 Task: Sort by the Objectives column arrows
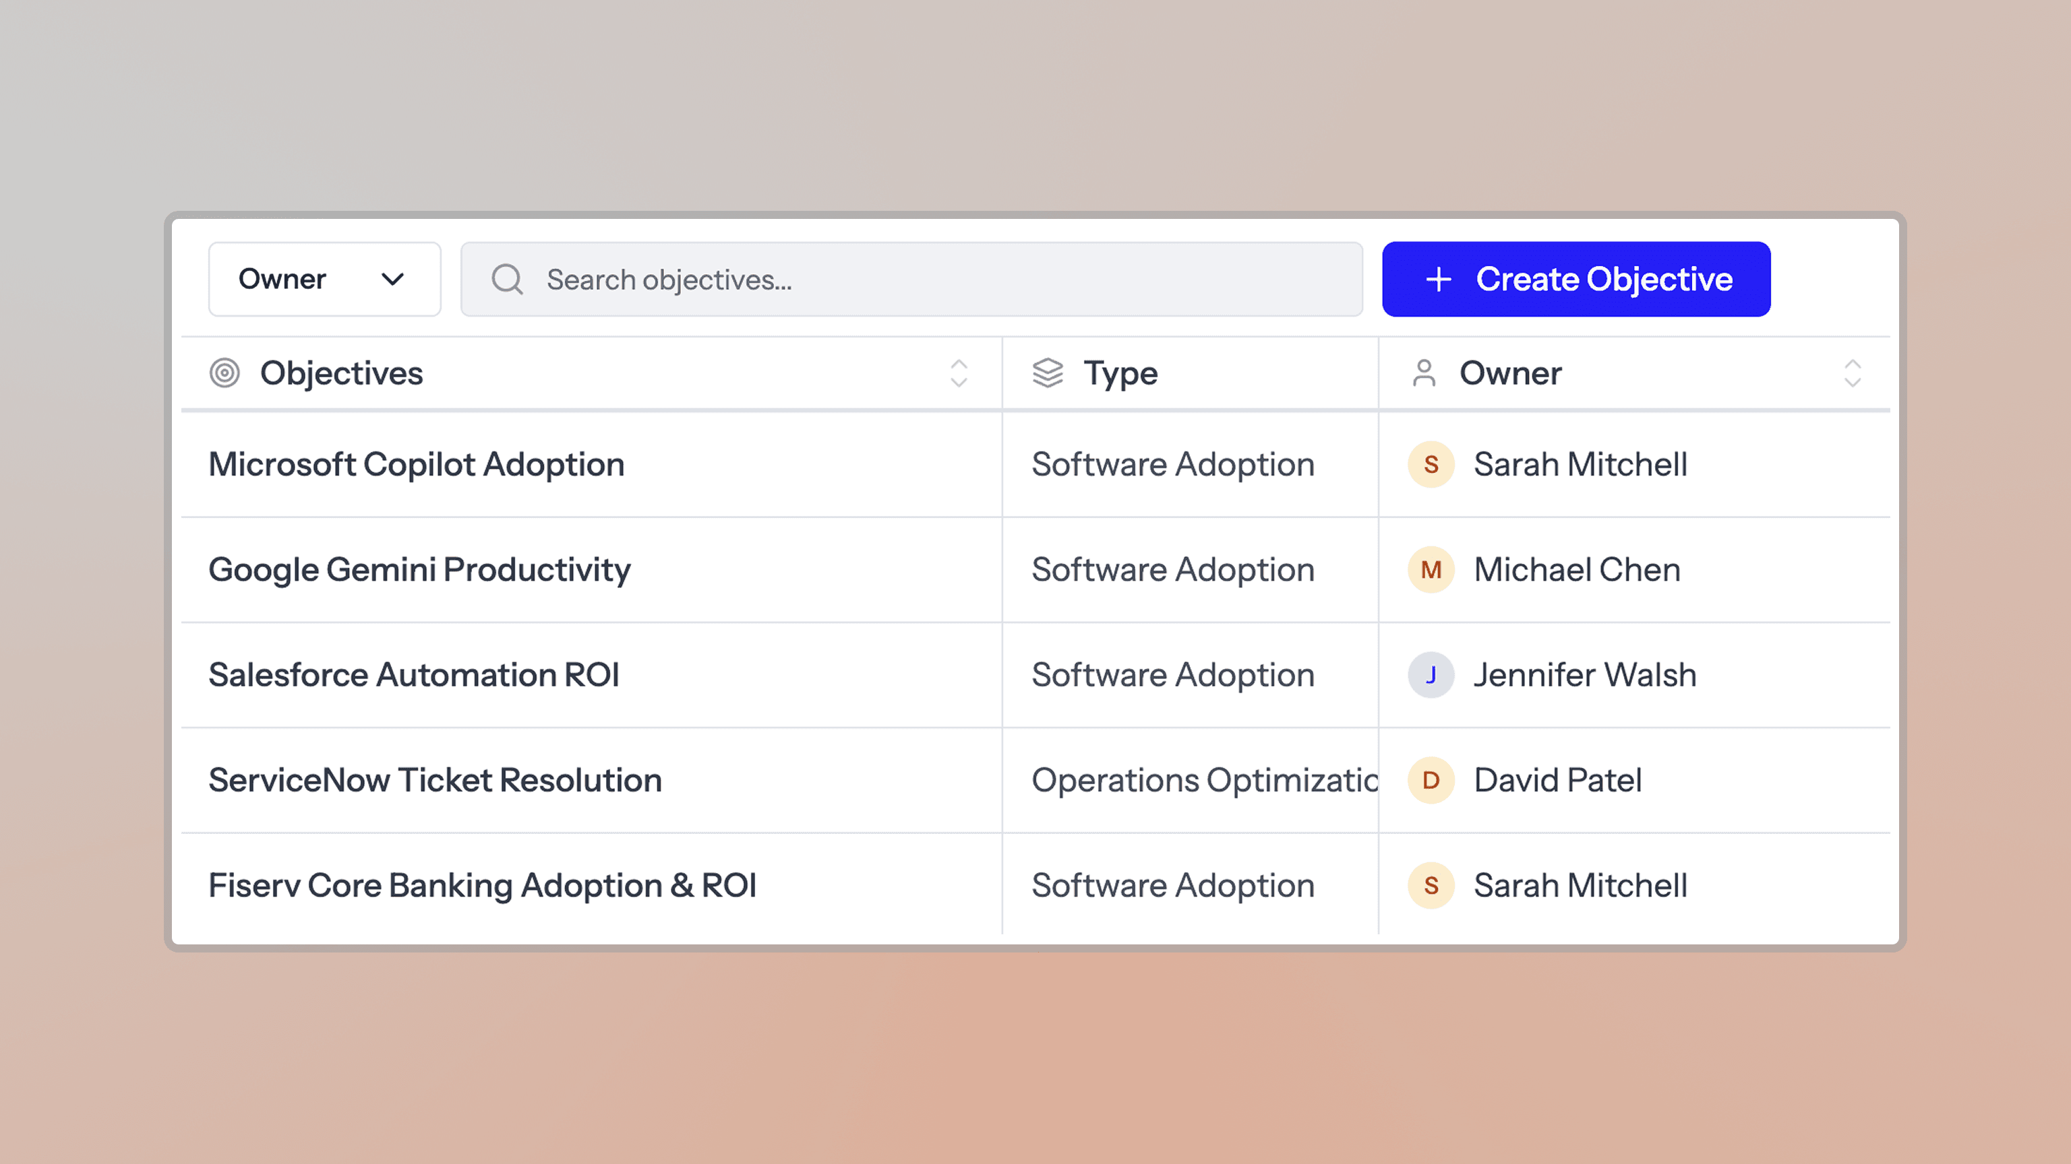click(959, 374)
